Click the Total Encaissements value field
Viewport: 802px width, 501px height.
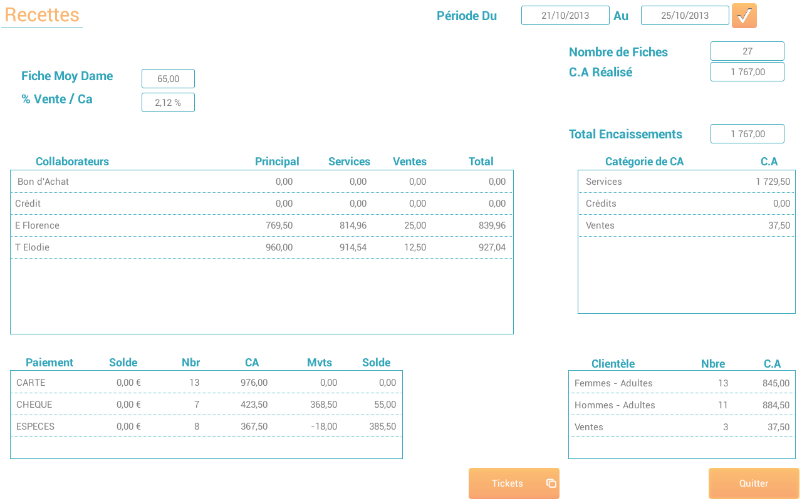coord(747,134)
